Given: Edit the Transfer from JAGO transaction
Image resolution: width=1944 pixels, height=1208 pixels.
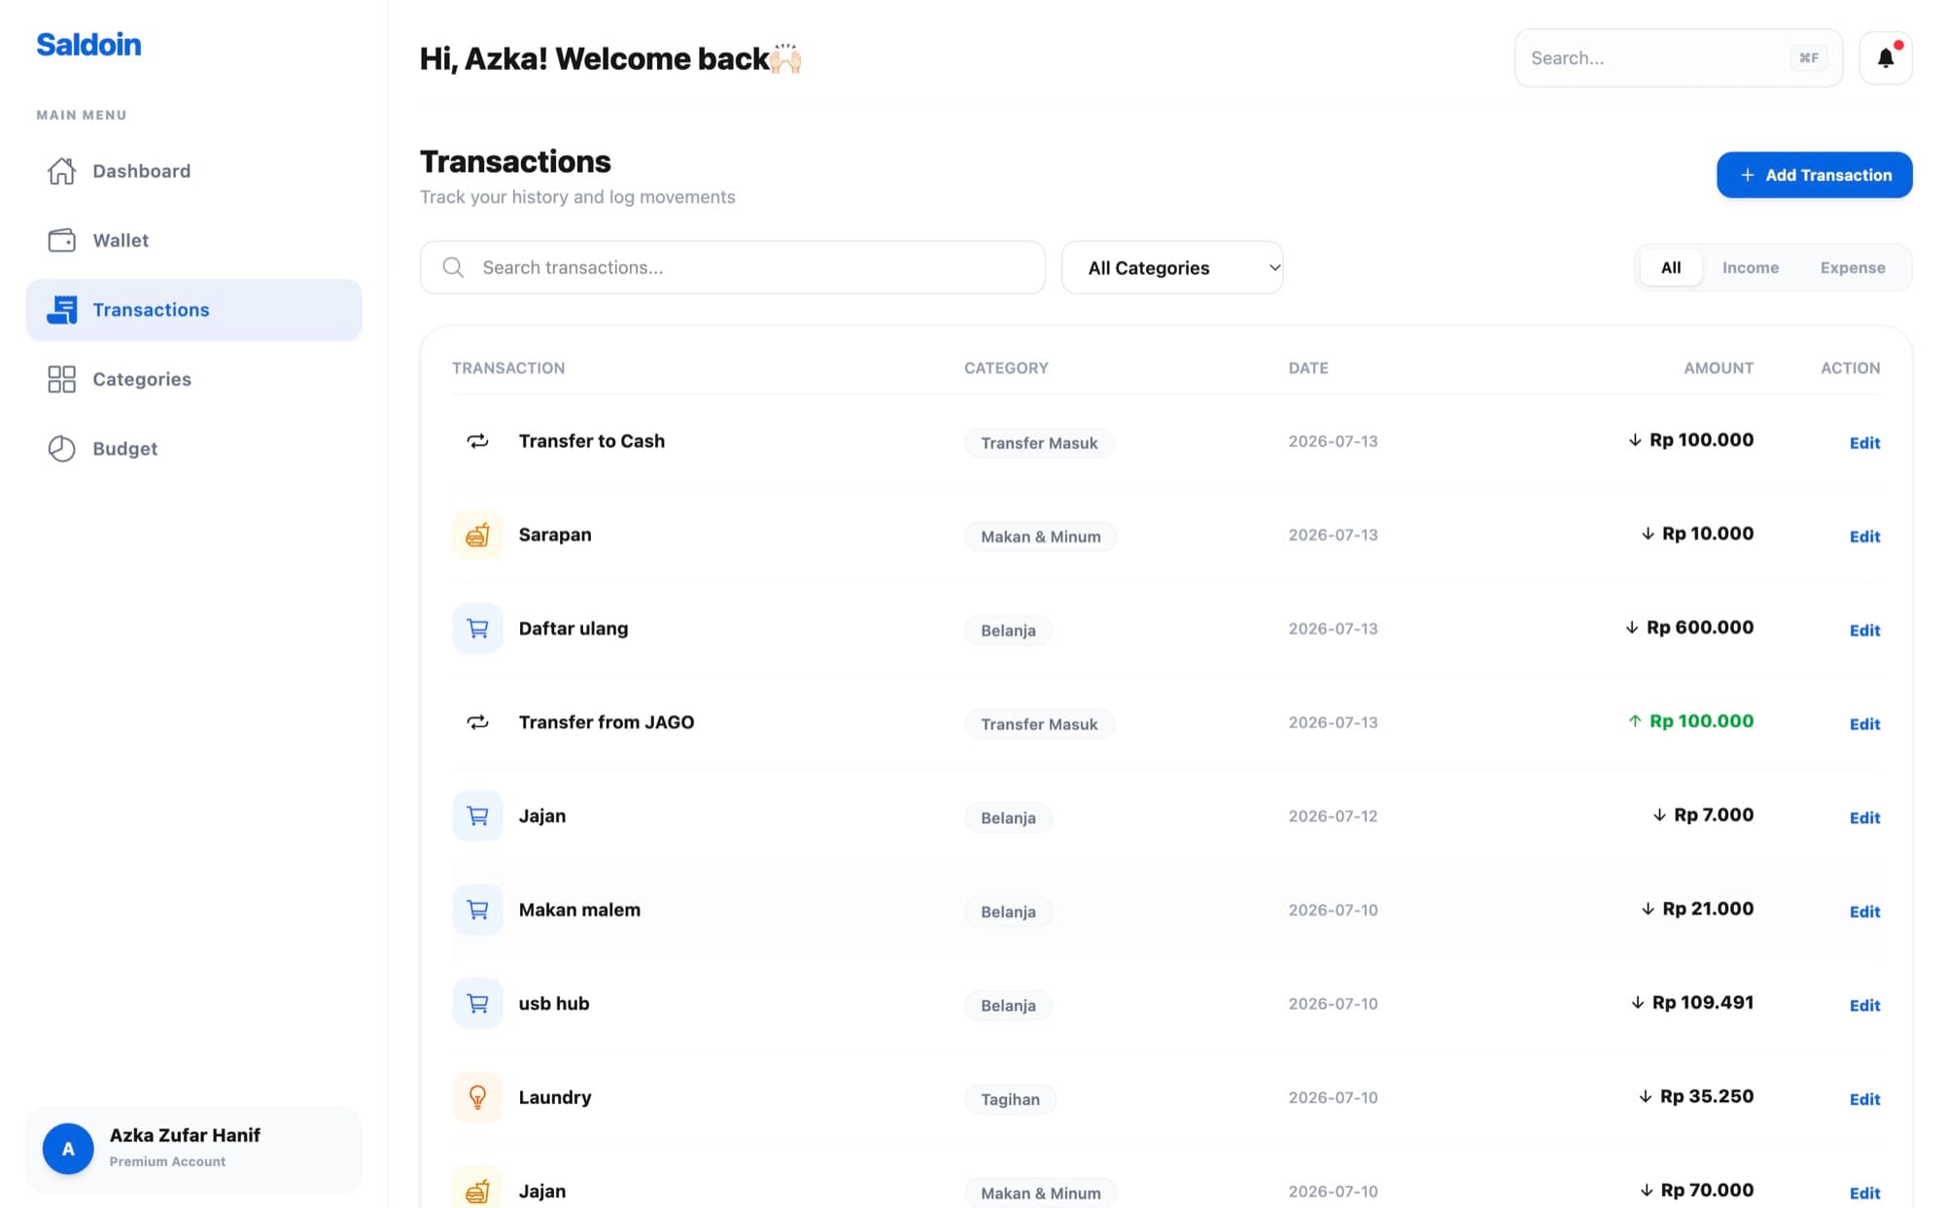Looking at the screenshot, I should [1864, 724].
